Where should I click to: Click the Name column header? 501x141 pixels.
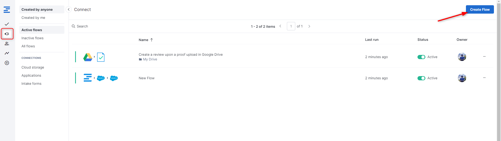coord(143,40)
